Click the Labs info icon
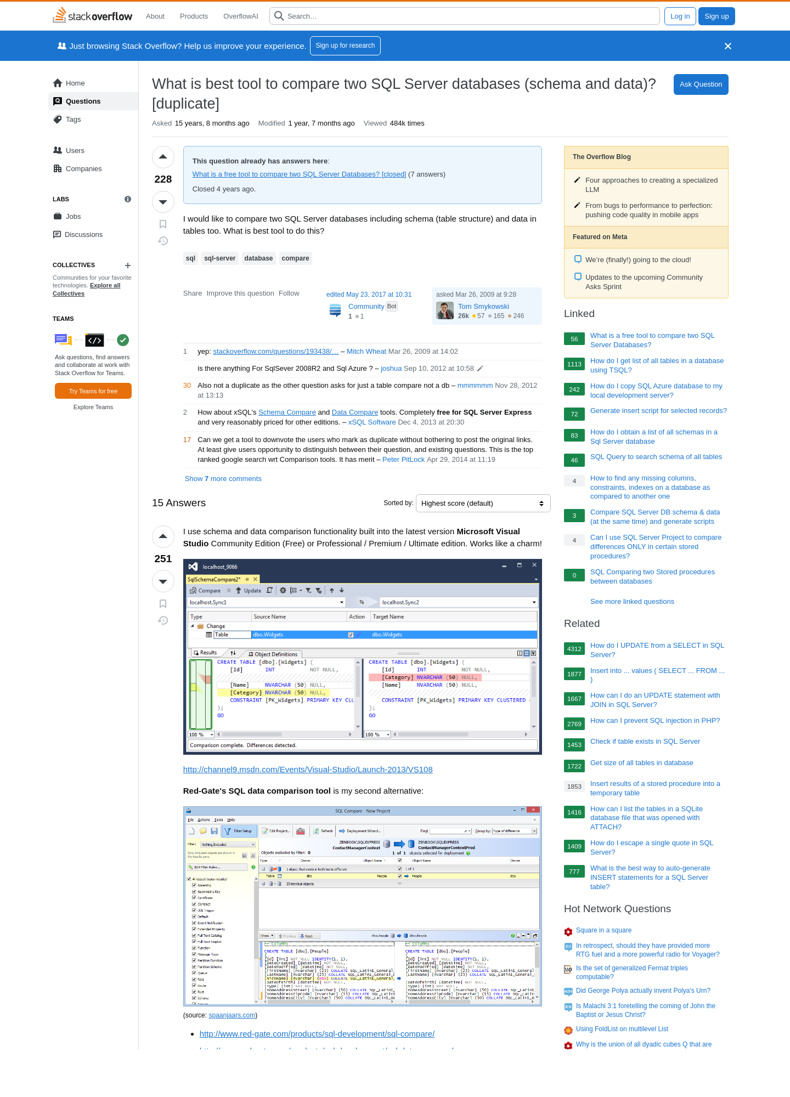This screenshot has width=790, height=1097. tap(128, 199)
